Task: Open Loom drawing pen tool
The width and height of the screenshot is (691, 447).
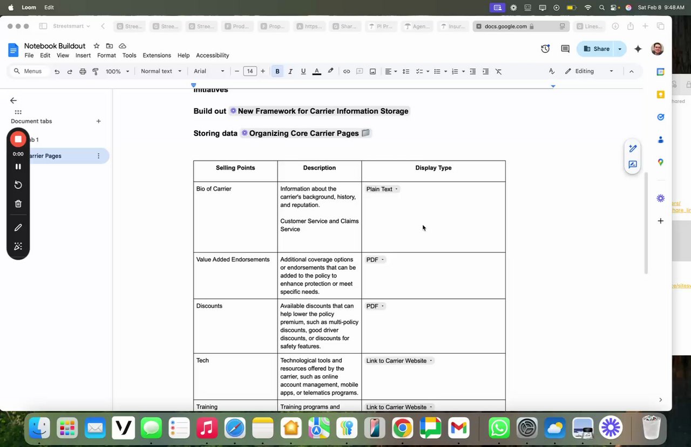Action: click(x=18, y=228)
